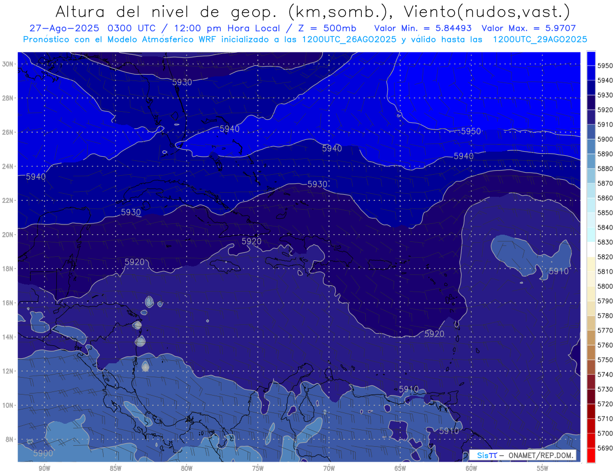
Task: Click the 5760 value in the colorbar legend
Action: click(605, 345)
